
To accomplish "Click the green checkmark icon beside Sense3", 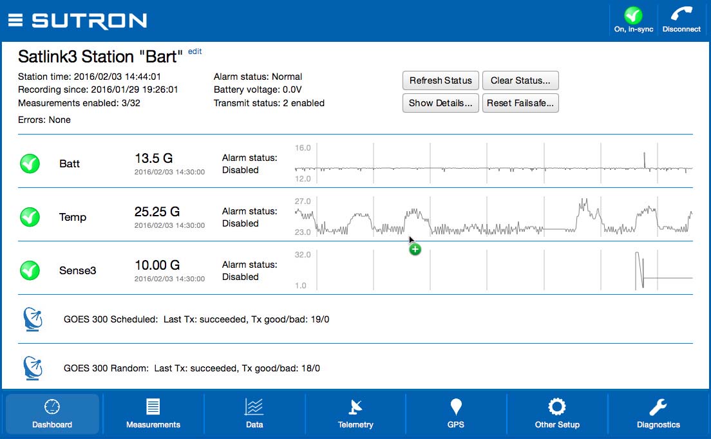I will pos(30,270).
